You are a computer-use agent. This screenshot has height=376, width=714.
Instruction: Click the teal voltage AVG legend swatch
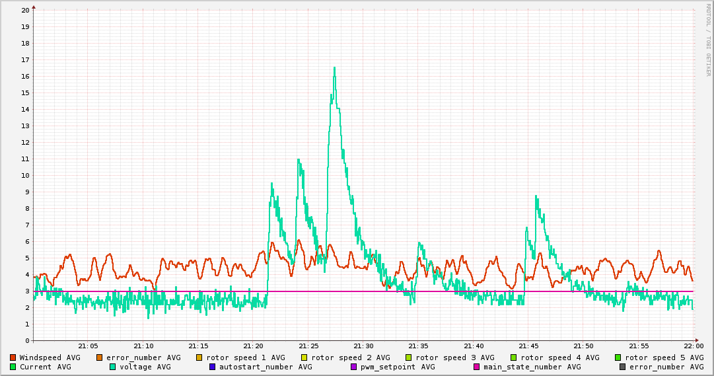coord(112,367)
